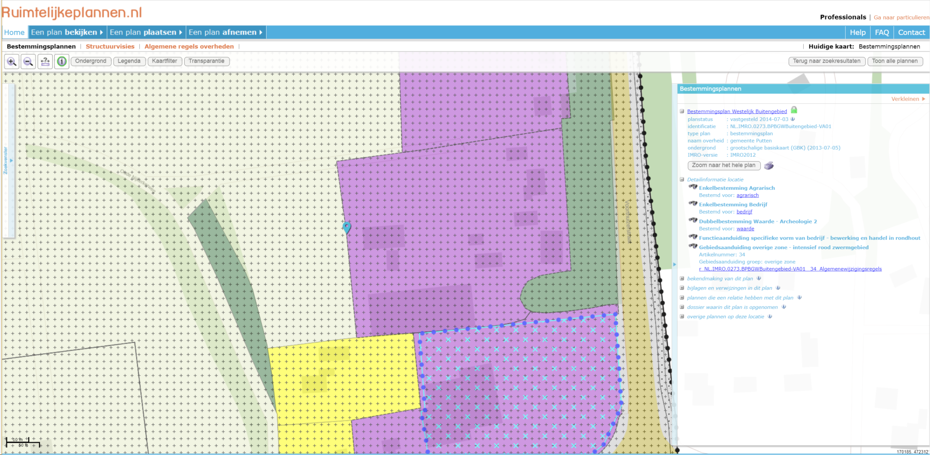Open the Transparantie control
The height and width of the screenshot is (455, 930).
coord(207,61)
